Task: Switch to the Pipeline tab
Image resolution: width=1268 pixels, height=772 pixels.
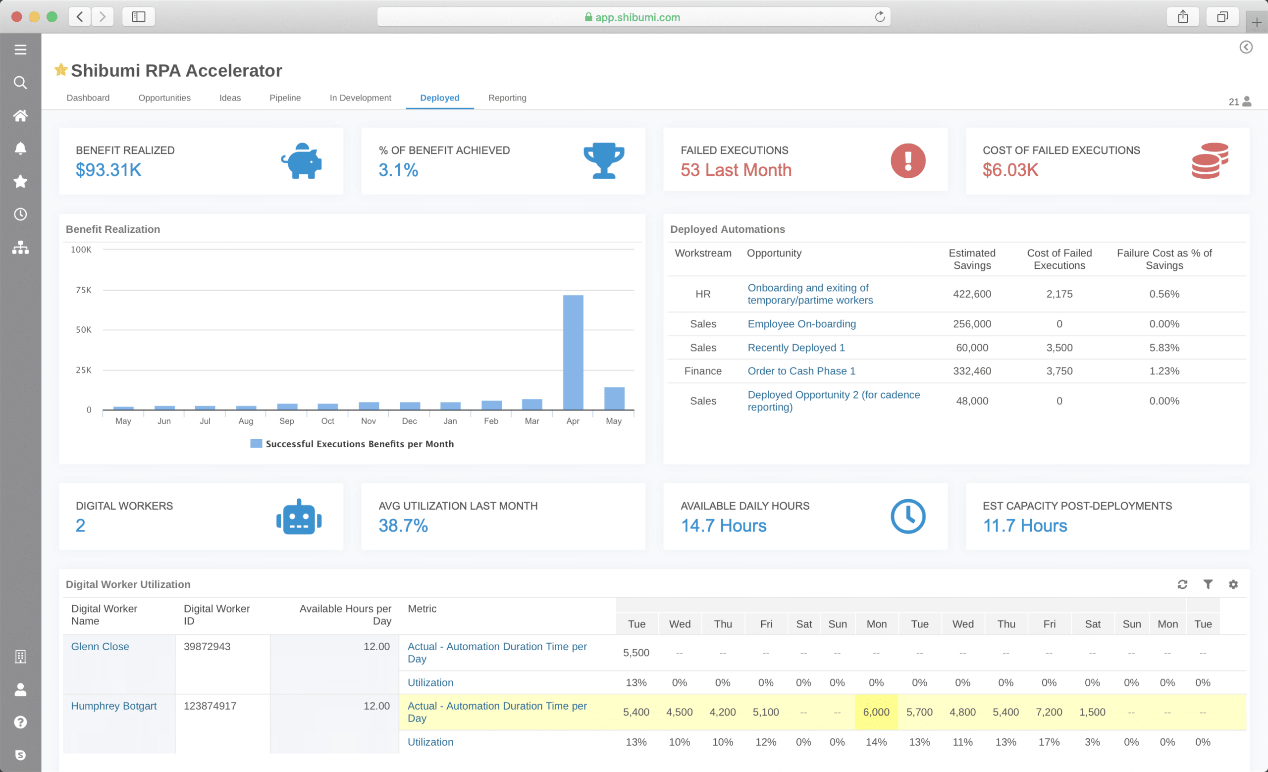Action: click(285, 98)
